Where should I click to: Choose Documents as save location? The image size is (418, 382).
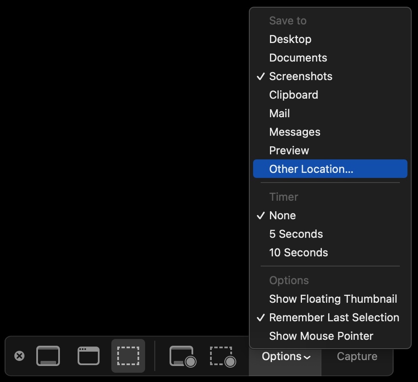point(298,58)
